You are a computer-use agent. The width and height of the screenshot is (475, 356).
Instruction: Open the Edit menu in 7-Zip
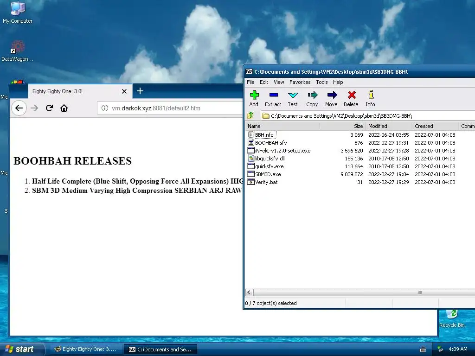[264, 82]
